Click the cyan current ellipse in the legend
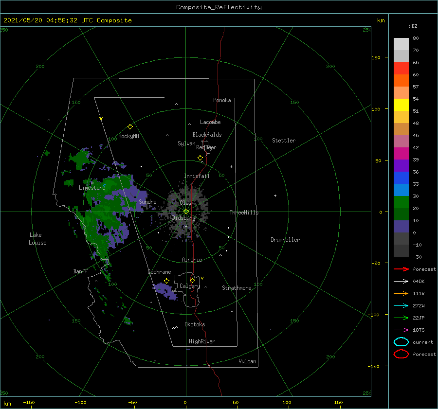438x409 pixels. [x=401, y=342]
